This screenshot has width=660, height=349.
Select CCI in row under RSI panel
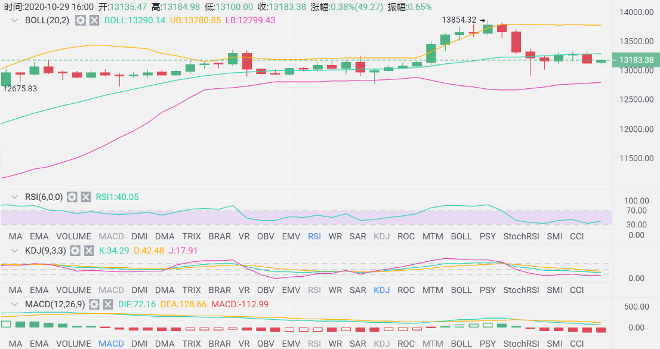point(577,237)
